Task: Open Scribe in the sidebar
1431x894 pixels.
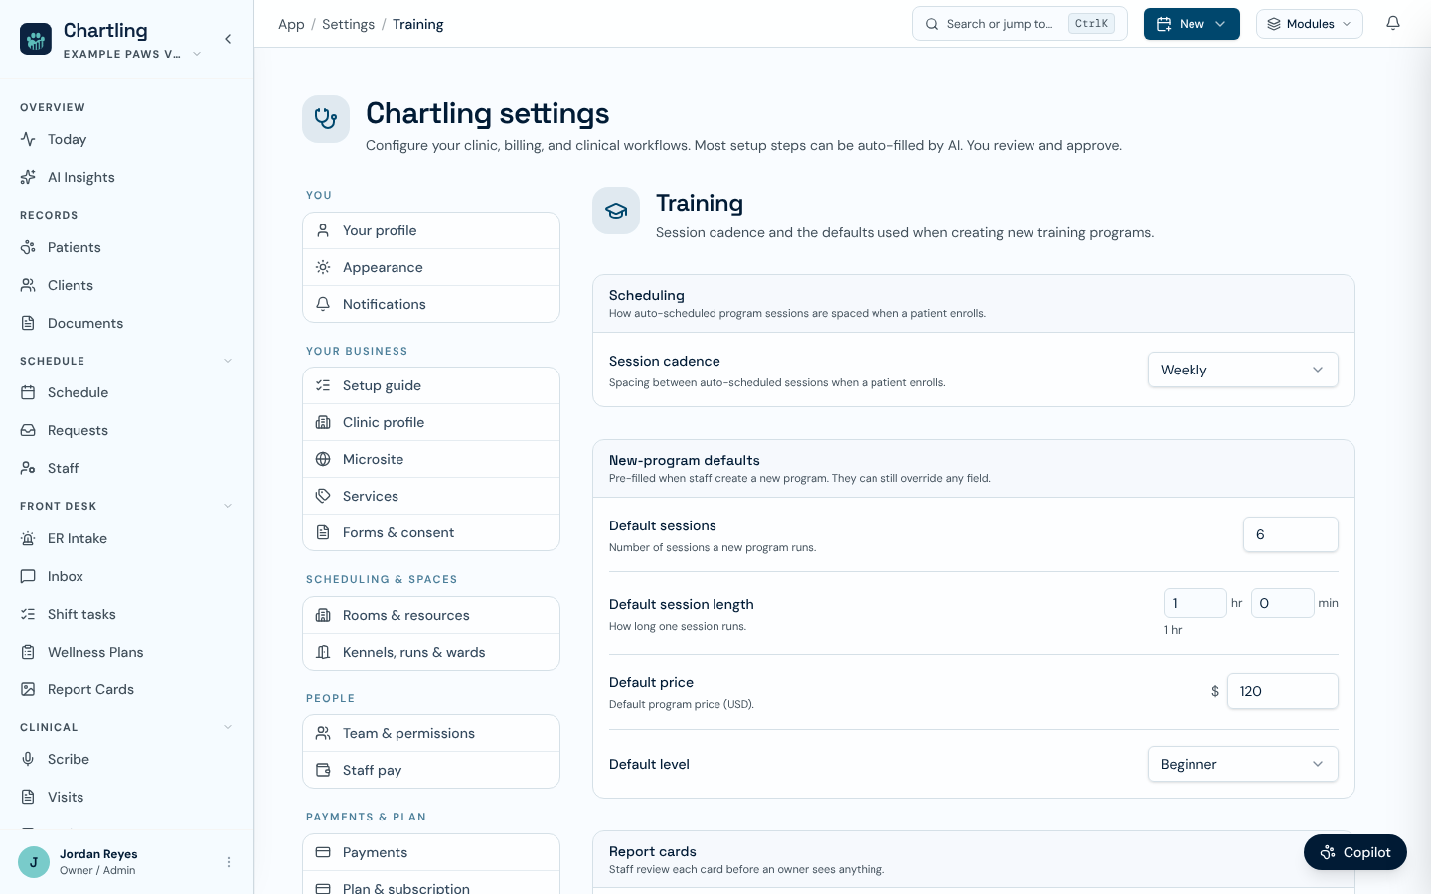Action: (x=127, y=759)
